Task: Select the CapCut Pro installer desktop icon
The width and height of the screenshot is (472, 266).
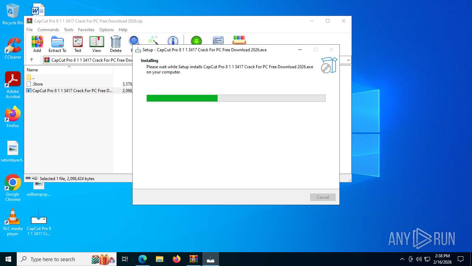Action: (x=39, y=222)
